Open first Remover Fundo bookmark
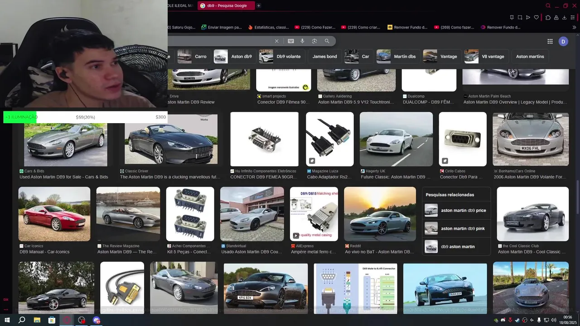Viewport: 580px width, 326px height. click(407, 27)
